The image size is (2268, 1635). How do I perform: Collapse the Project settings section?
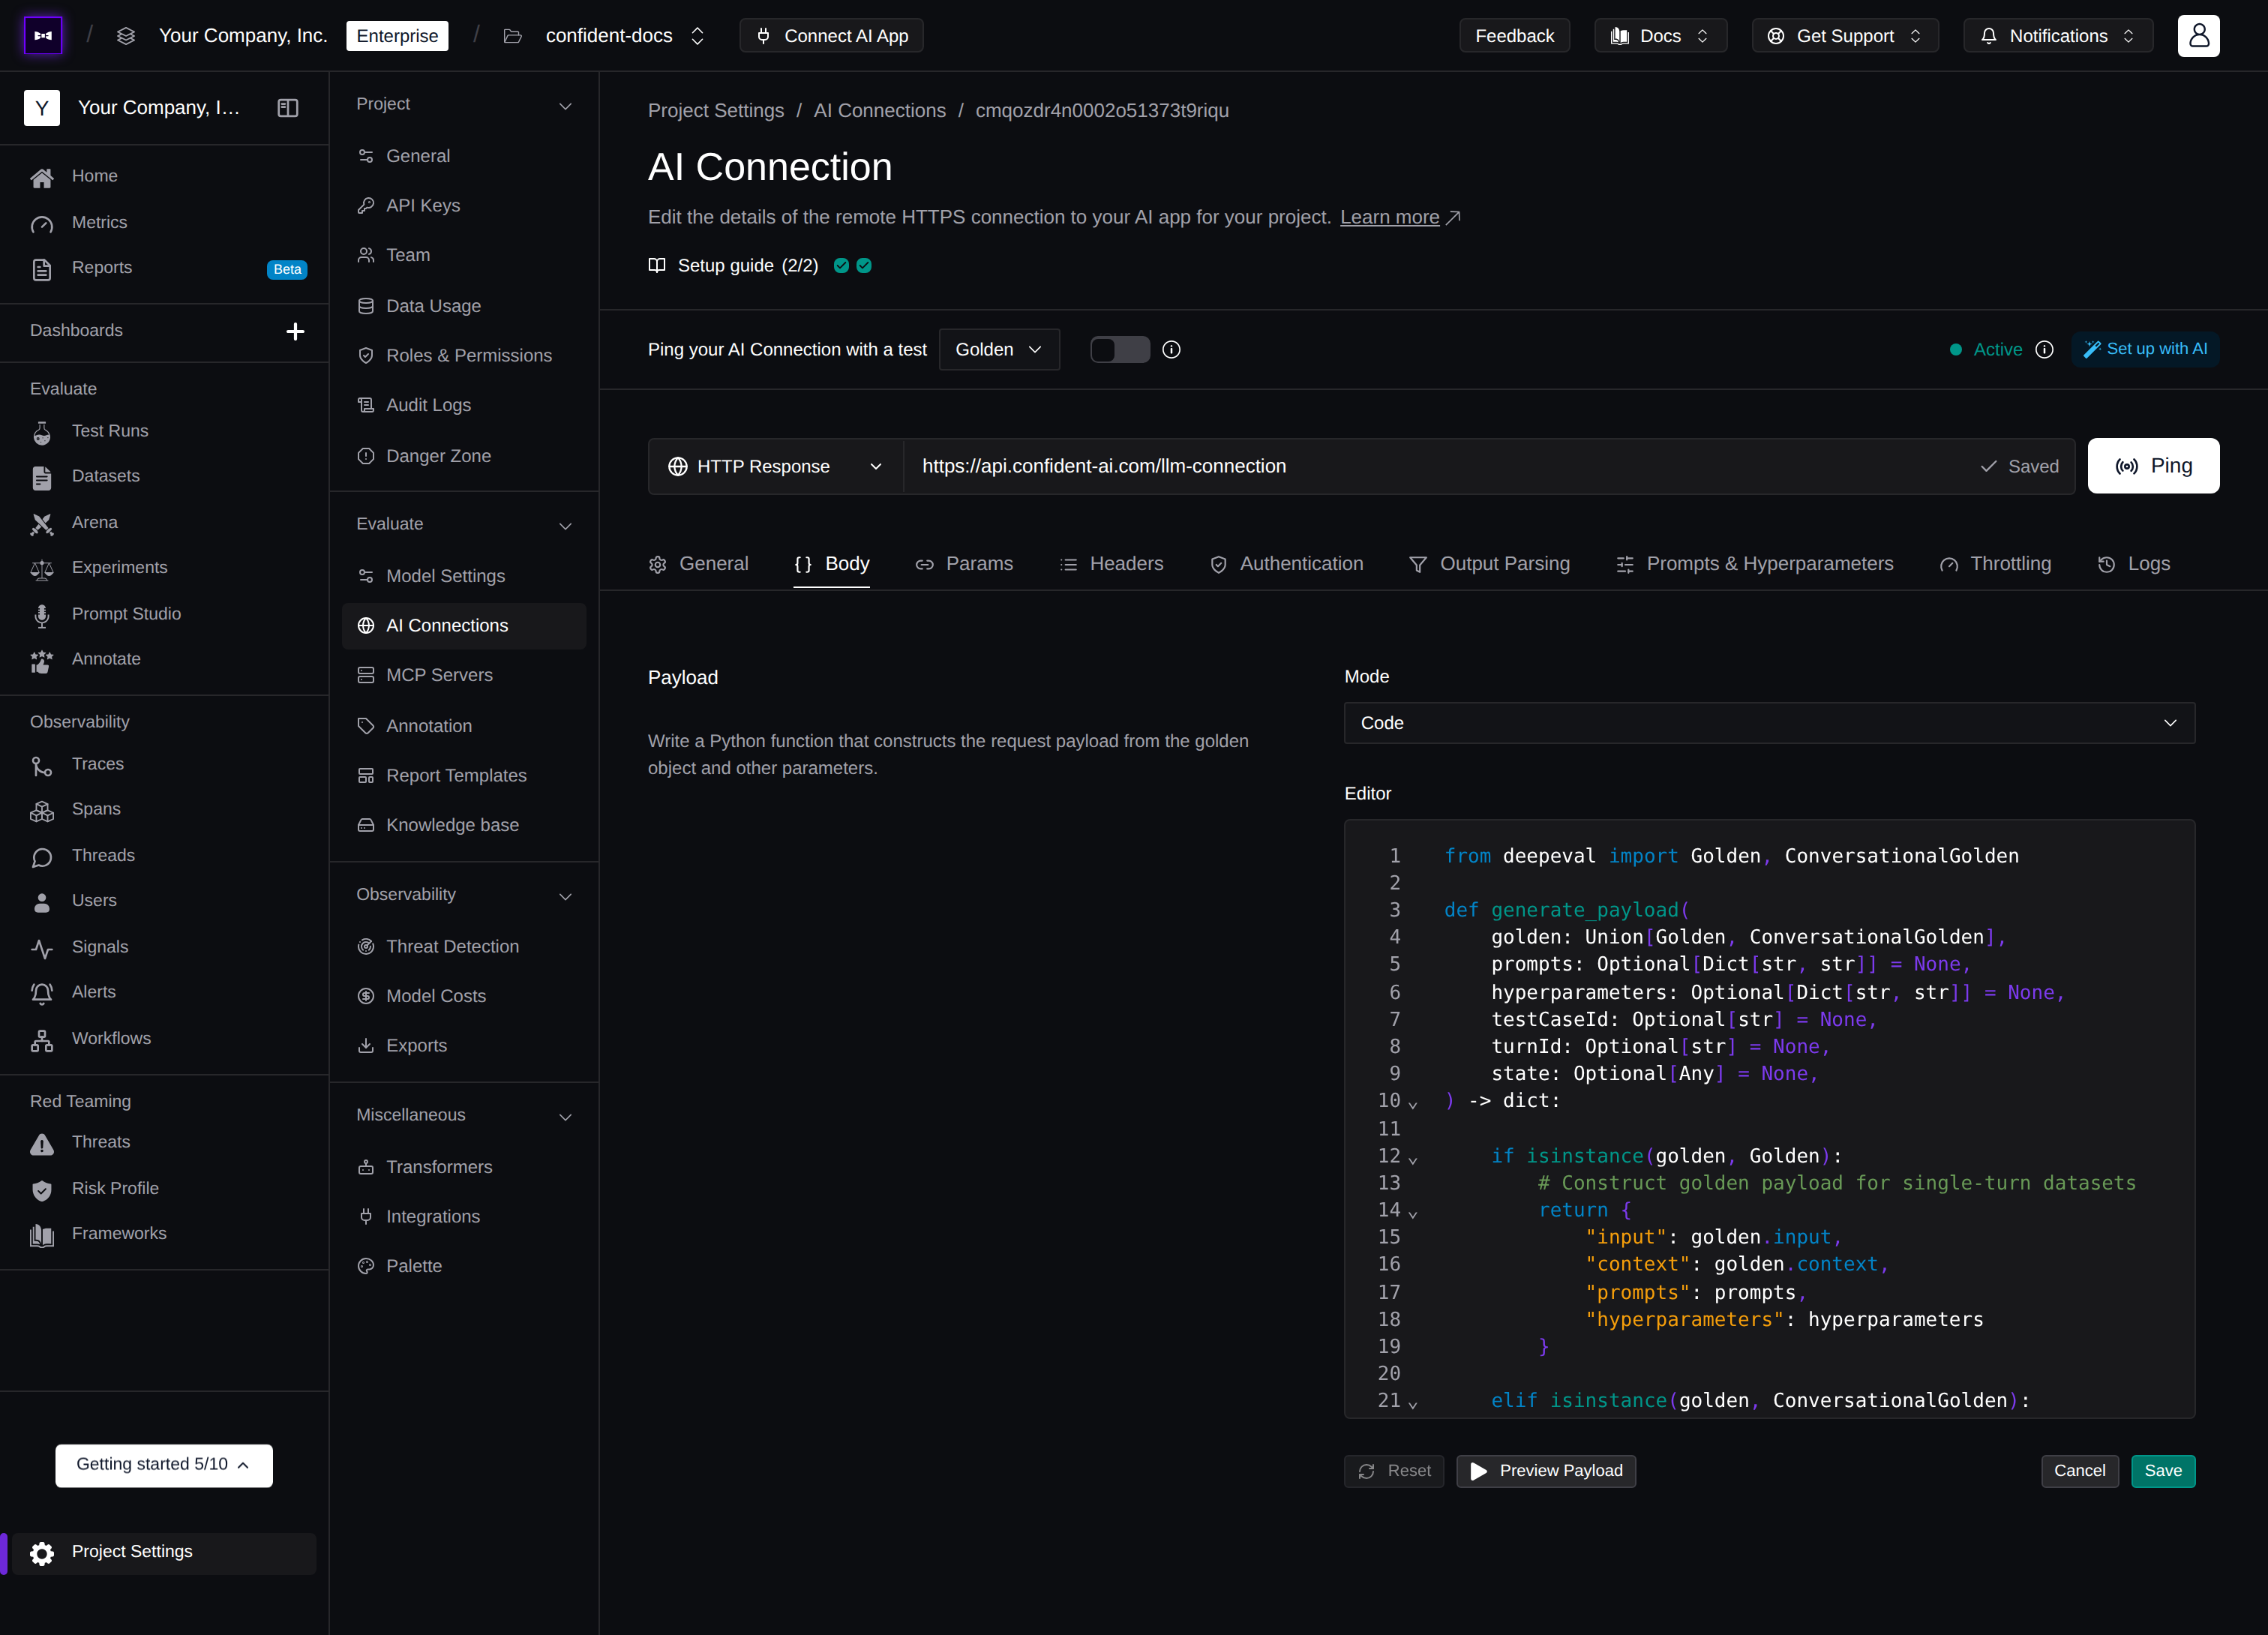click(565, 105)
